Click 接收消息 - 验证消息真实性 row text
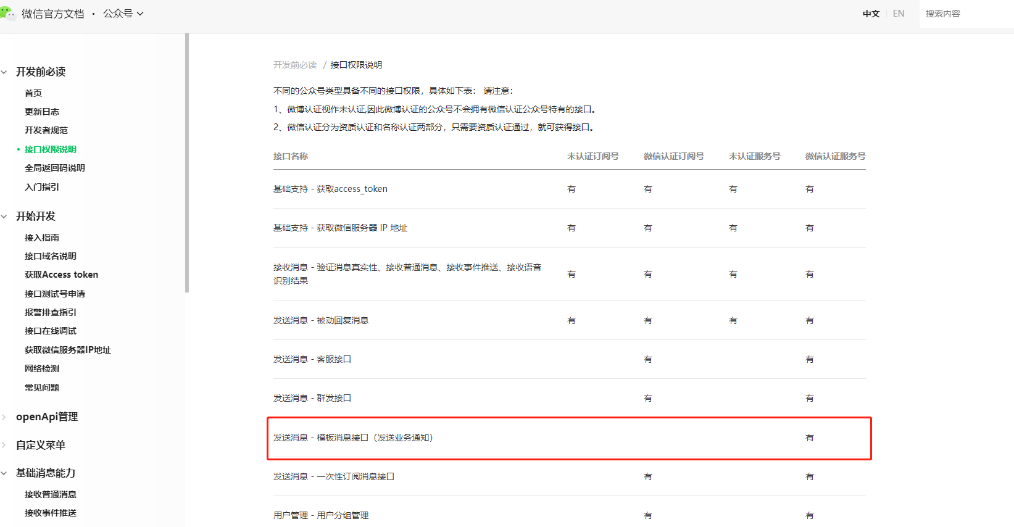1014x527 pixels. [407, 274]
